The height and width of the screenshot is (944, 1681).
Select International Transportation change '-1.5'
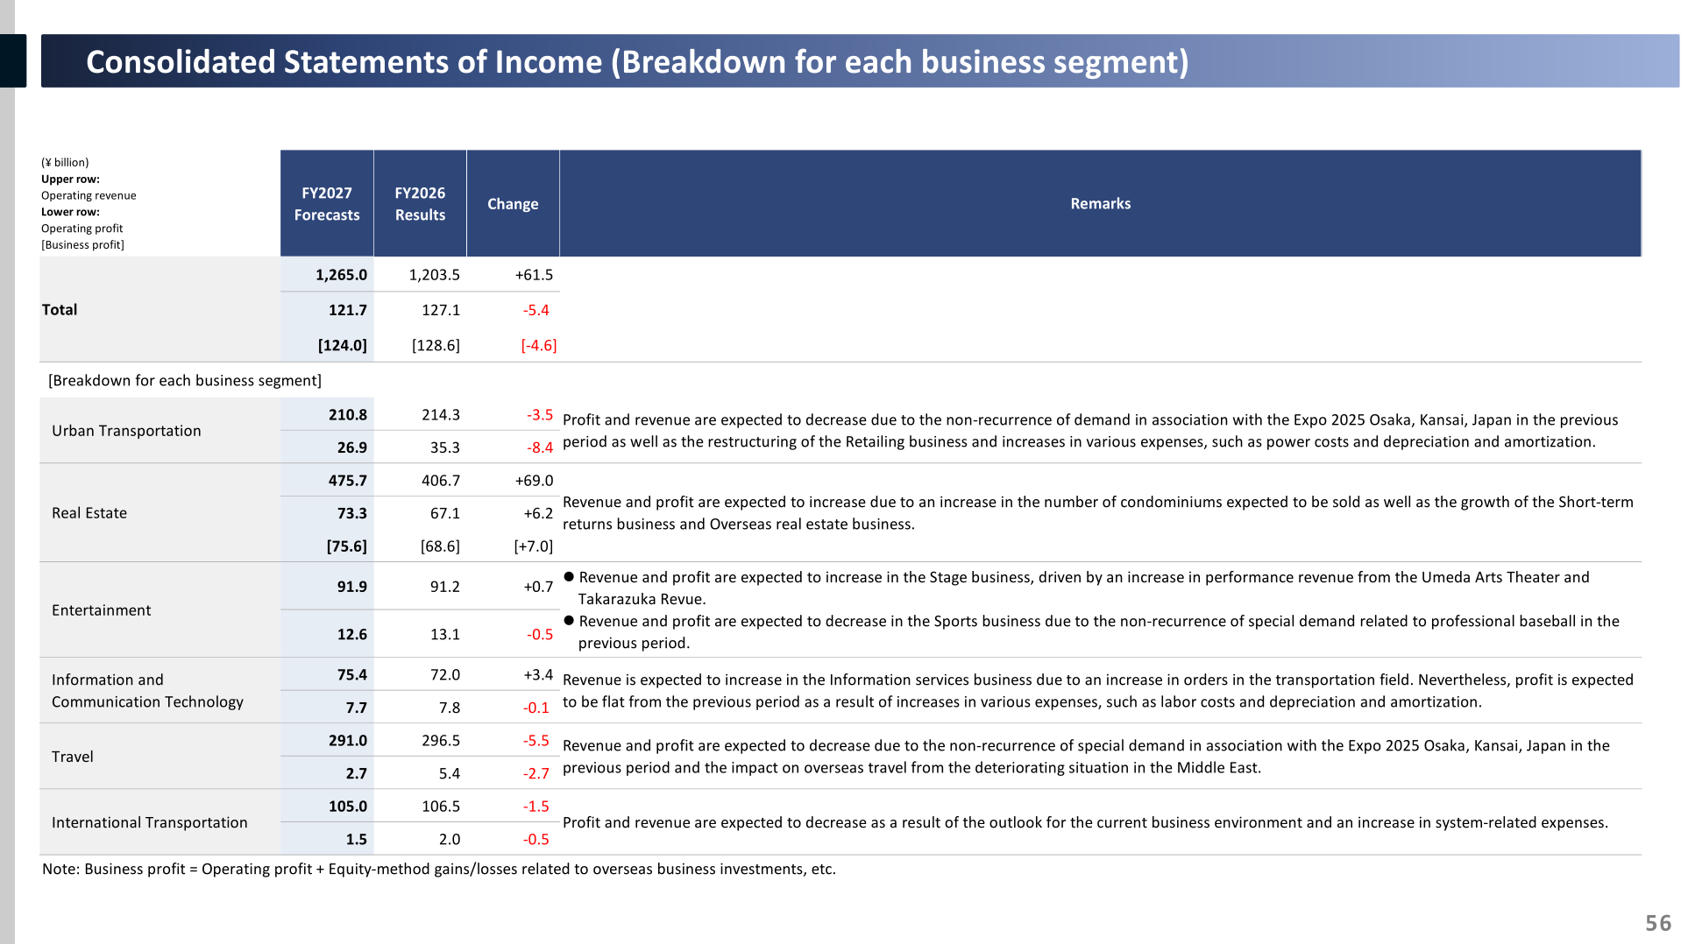tap(536, 807)
